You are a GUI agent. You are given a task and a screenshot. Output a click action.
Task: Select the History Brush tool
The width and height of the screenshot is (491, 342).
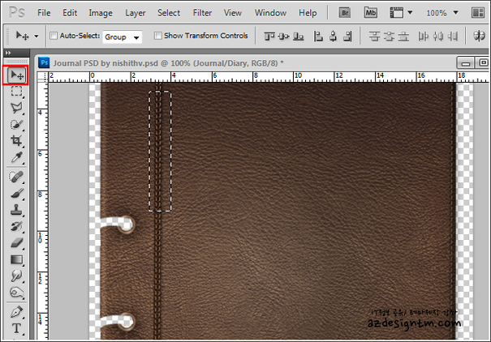click(16, 226)
